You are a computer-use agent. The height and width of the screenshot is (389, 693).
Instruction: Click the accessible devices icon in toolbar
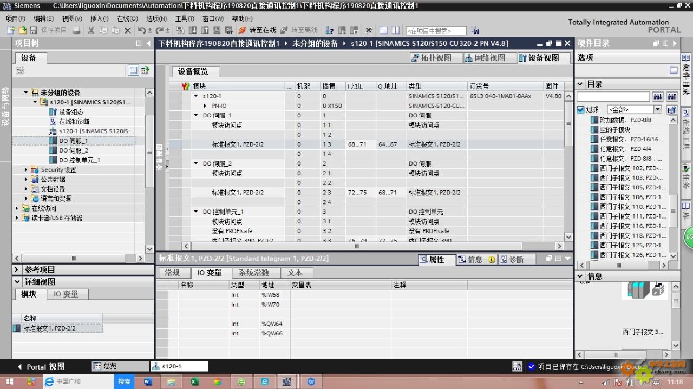click(329, 30)
